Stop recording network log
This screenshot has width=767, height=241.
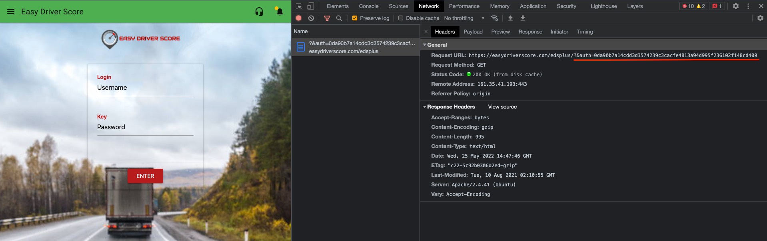coord(299,18)
